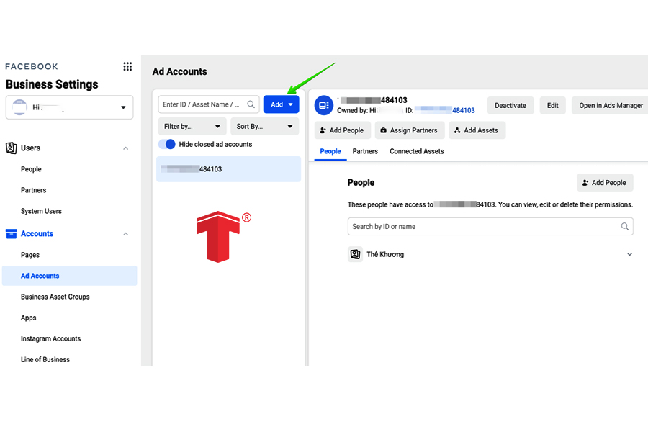Open Partners under Users in sidebar
648x432 pixels.
[33, 190]
